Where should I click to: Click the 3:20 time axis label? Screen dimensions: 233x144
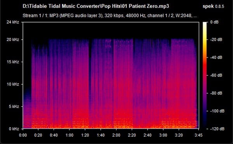pyautogui.click(x=179, y=135)
